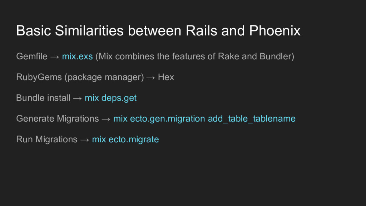
Task: Click the Bundle install text
Action: coord(43,98)
